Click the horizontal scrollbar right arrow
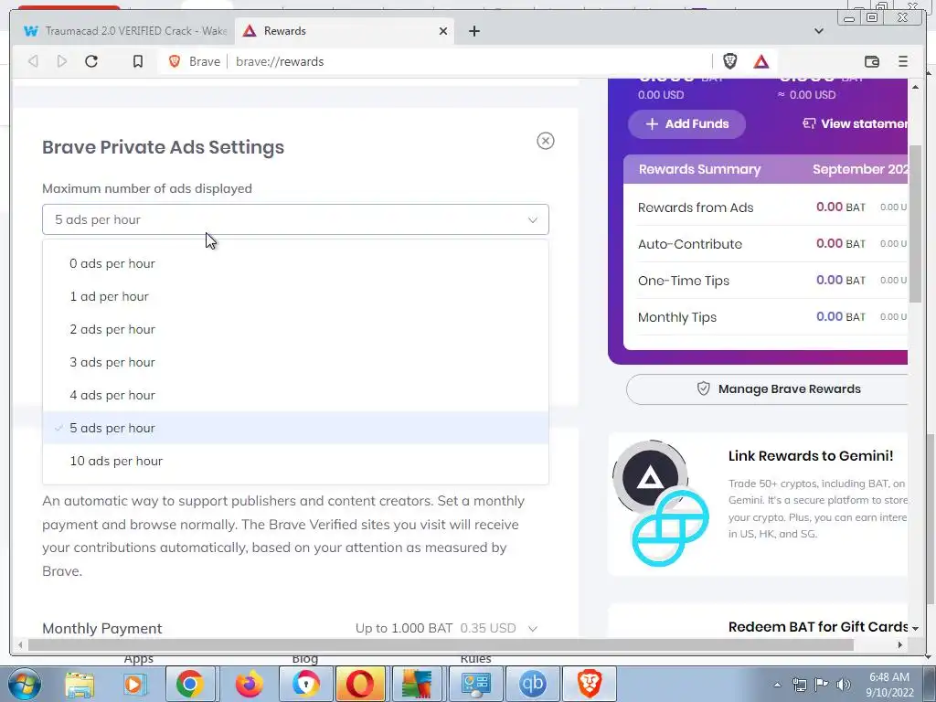Viewport: 936px width, 702px height. pos(900,644)
